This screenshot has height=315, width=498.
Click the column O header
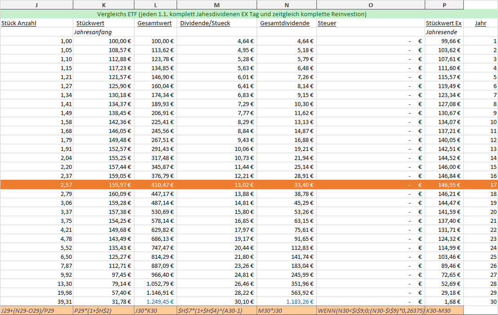370,4
